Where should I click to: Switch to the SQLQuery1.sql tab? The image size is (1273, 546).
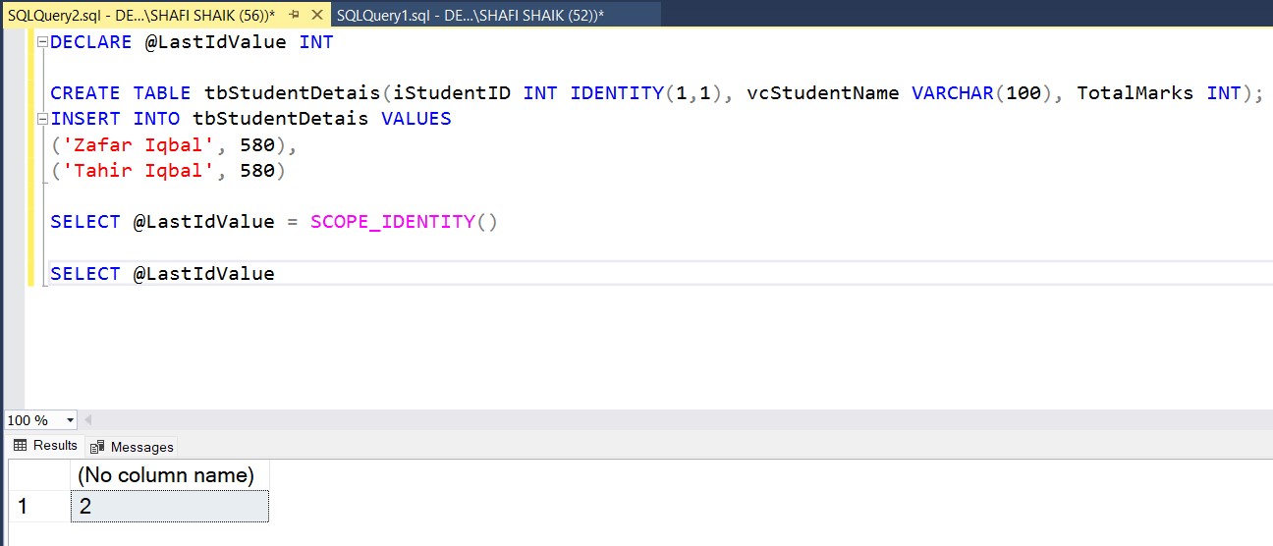(x=470, y=15)
